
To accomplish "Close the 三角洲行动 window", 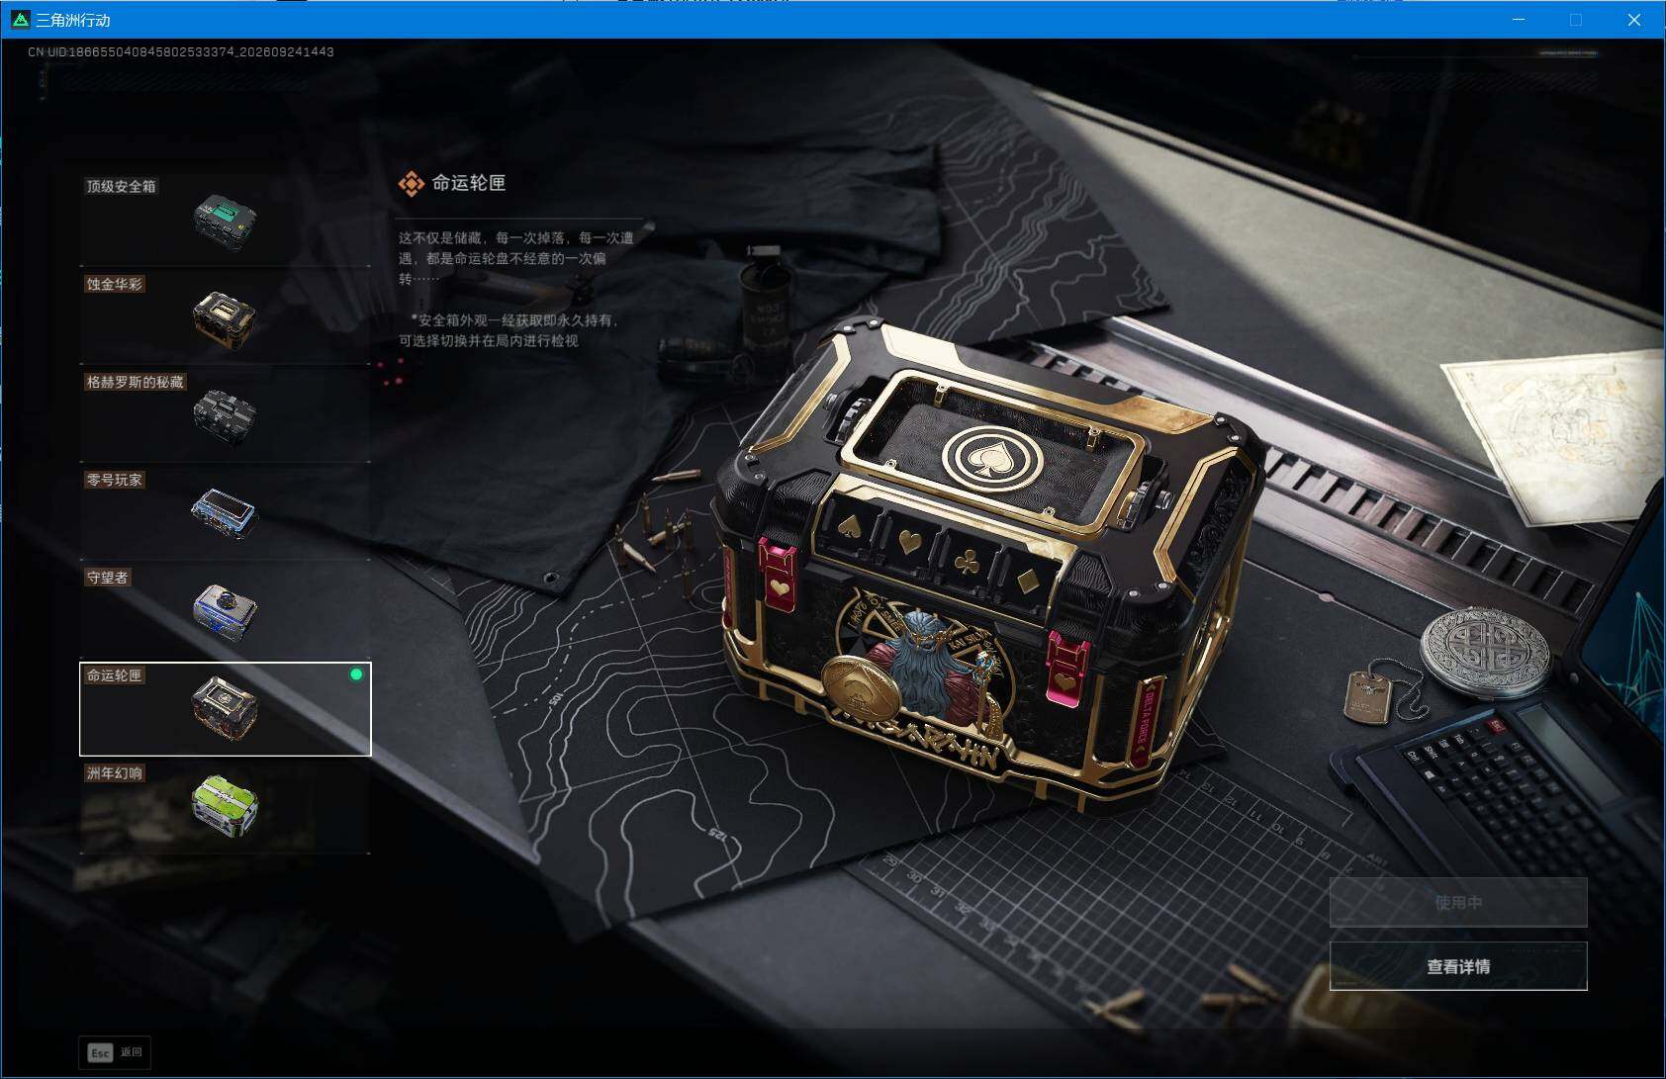I will pos(1634,20).
